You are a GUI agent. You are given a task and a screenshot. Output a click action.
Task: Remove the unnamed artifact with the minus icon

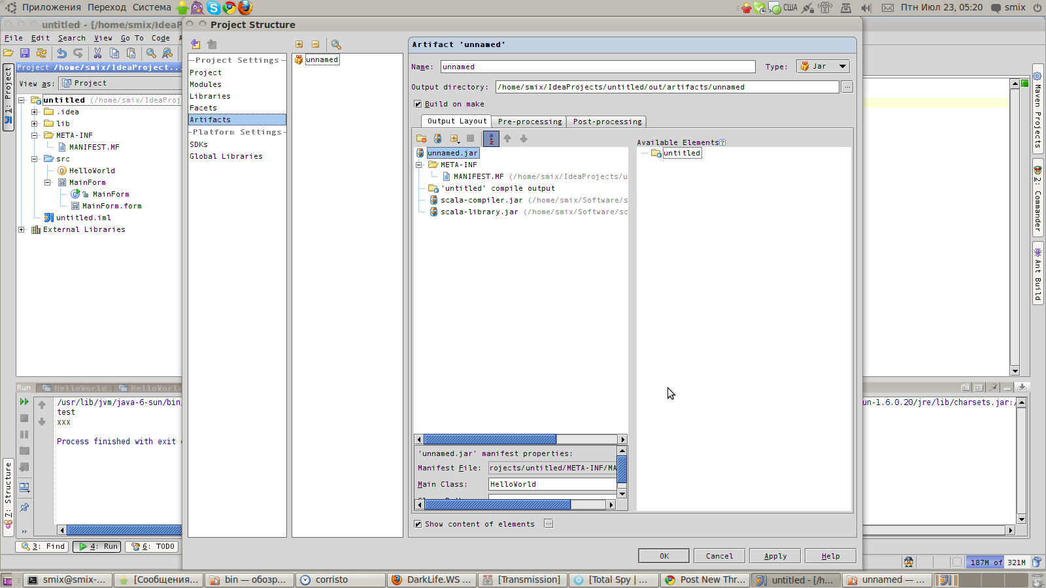(316, 44)
